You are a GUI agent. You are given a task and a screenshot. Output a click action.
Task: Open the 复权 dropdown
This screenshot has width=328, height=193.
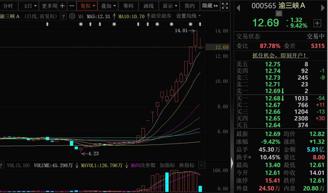pyautogui.click(x=87, y=6)
